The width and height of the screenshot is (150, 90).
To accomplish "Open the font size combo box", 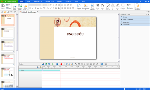I will click(46, 5).
